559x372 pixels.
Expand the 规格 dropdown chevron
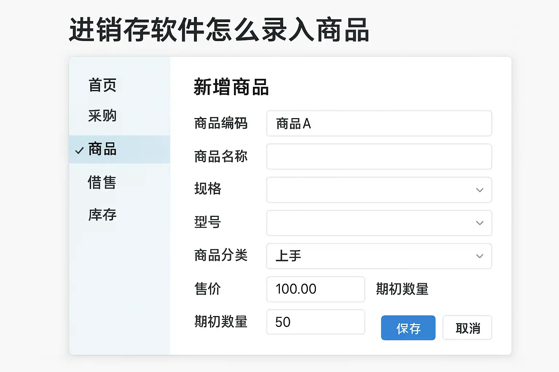point(480,190)
